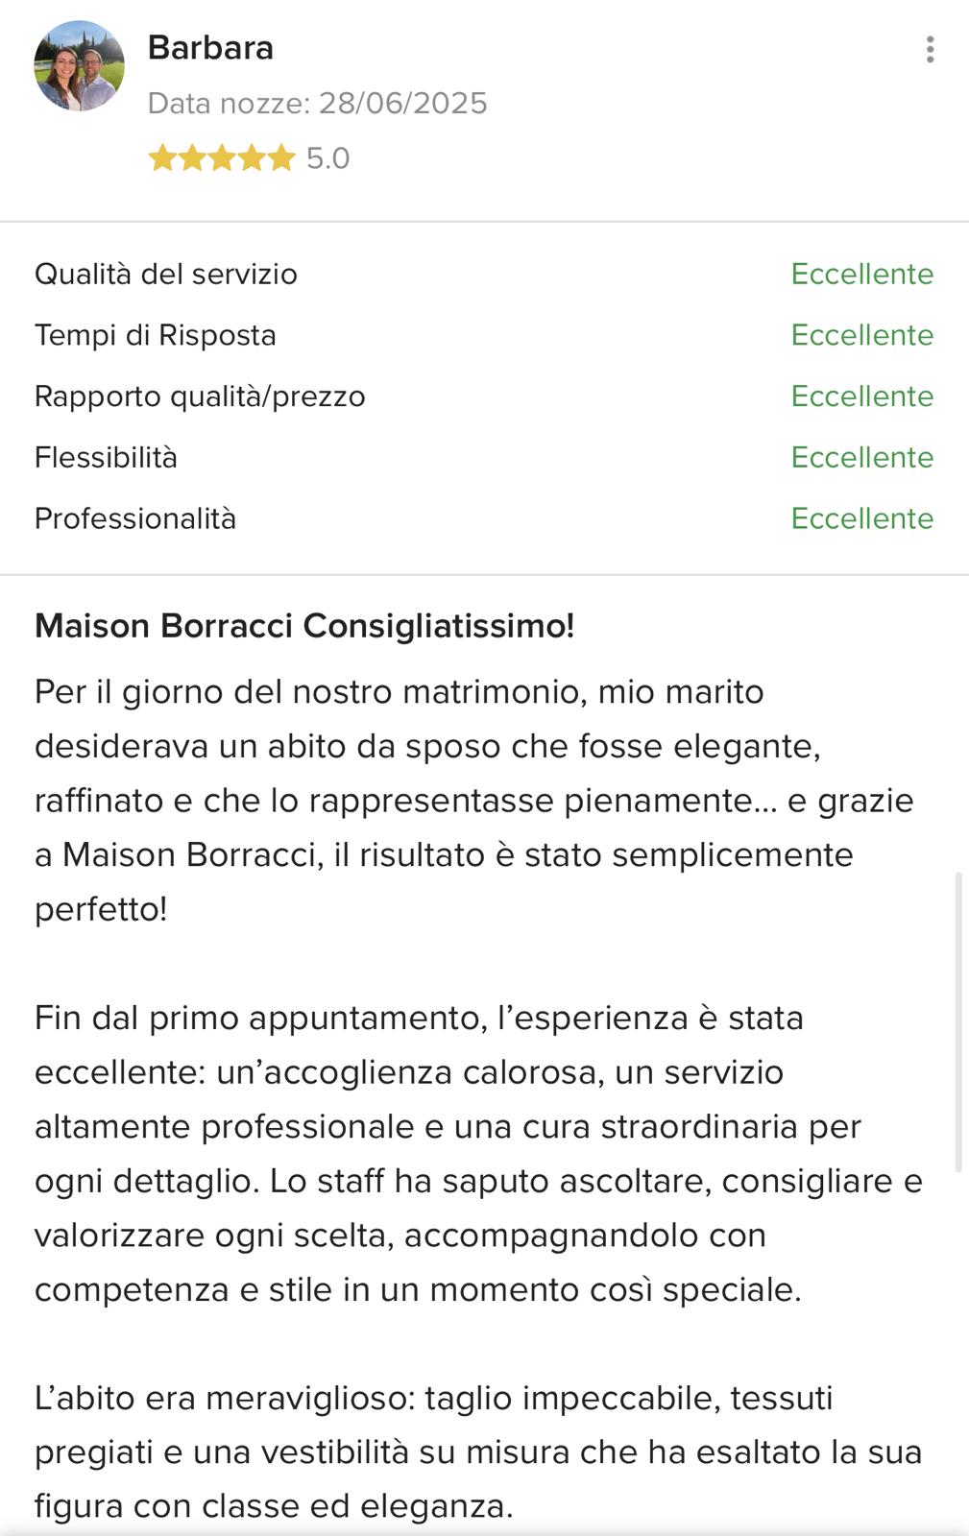This screenshot has height=1536, width=969.
Task: Click Eccellente beside Qualità del servizio
Action: tap(861, 274)
